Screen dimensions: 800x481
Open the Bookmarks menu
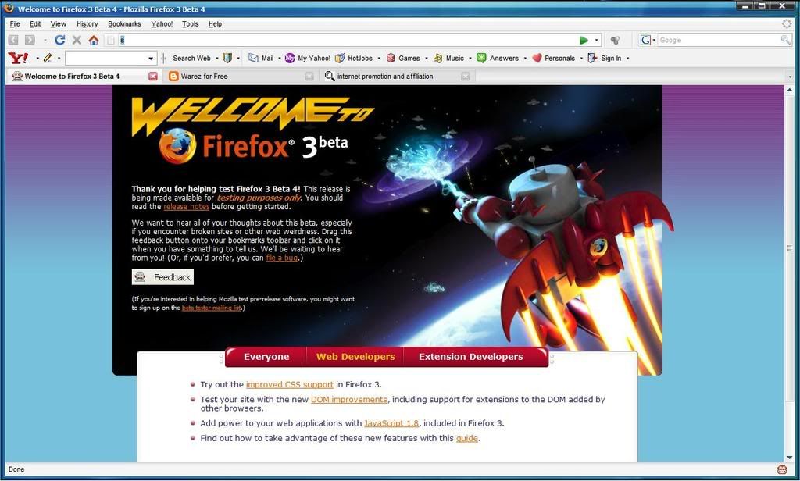124,24
